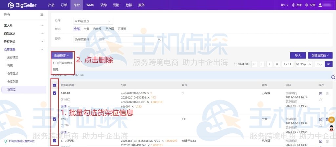Open the orange feedback chat bubble
The image size is (336, 147).
331,120
